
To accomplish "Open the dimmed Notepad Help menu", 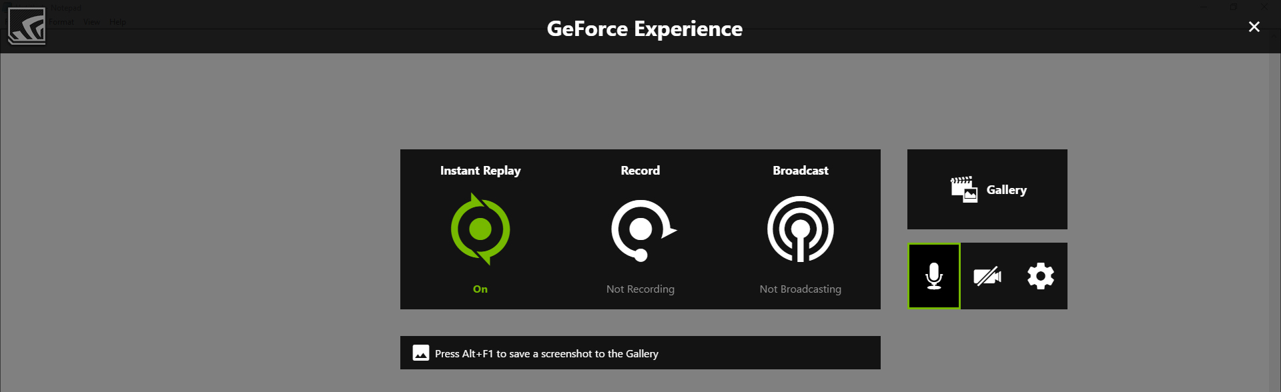I will click(117, 22).
